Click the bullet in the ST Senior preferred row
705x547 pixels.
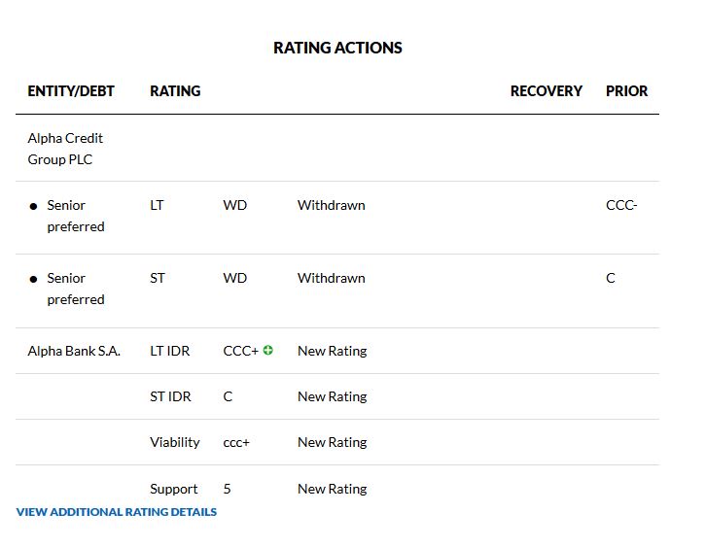pos(34,279)
